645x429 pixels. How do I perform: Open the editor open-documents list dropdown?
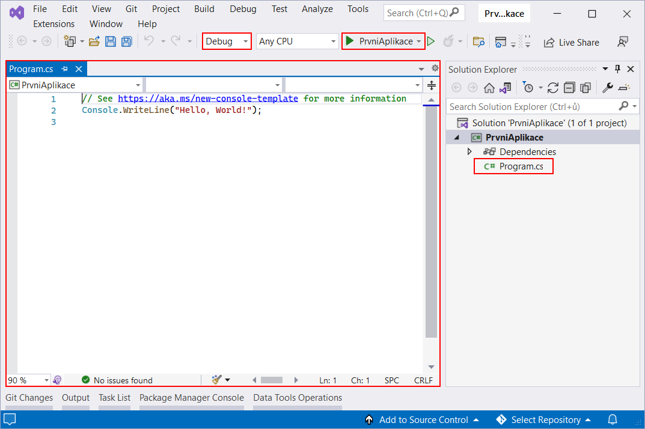pos(421,68)
